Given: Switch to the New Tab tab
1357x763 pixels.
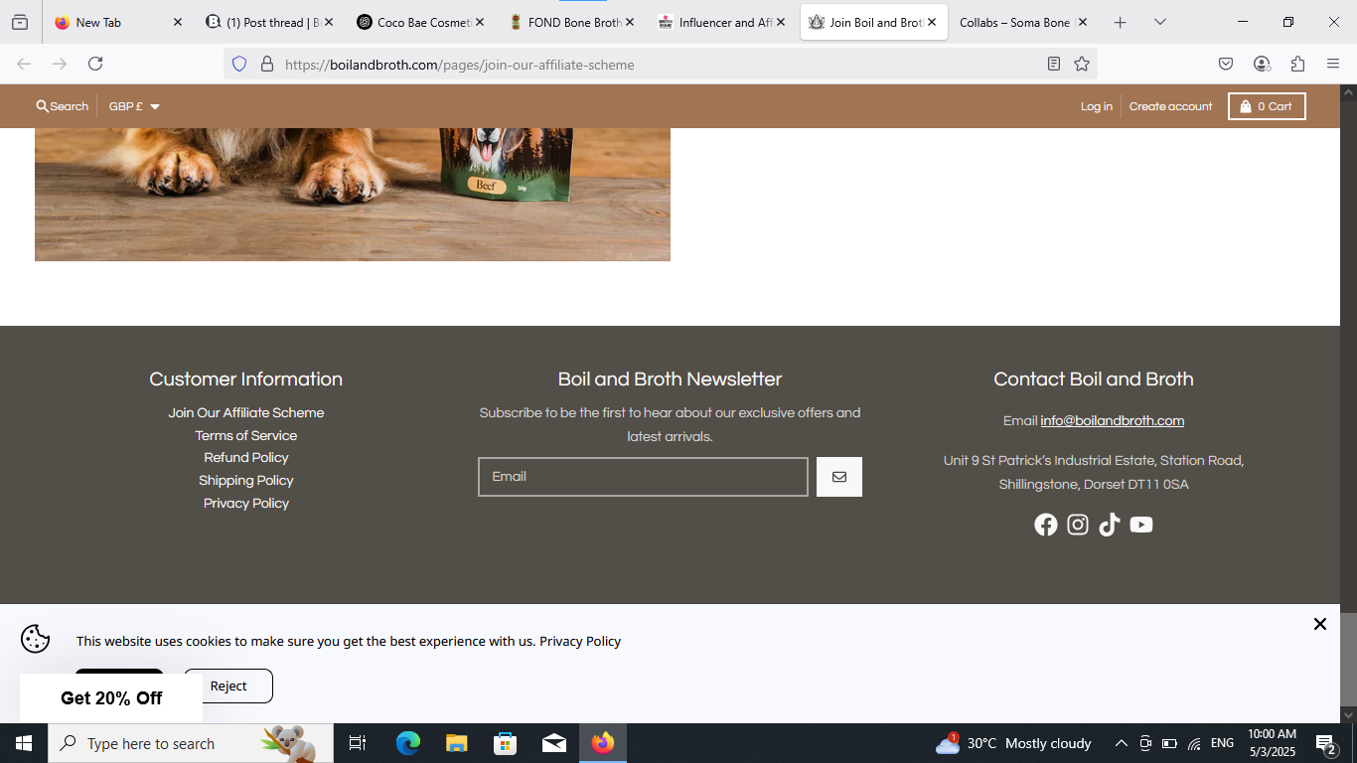Looking at the screenshot, I should click(117, 22).
